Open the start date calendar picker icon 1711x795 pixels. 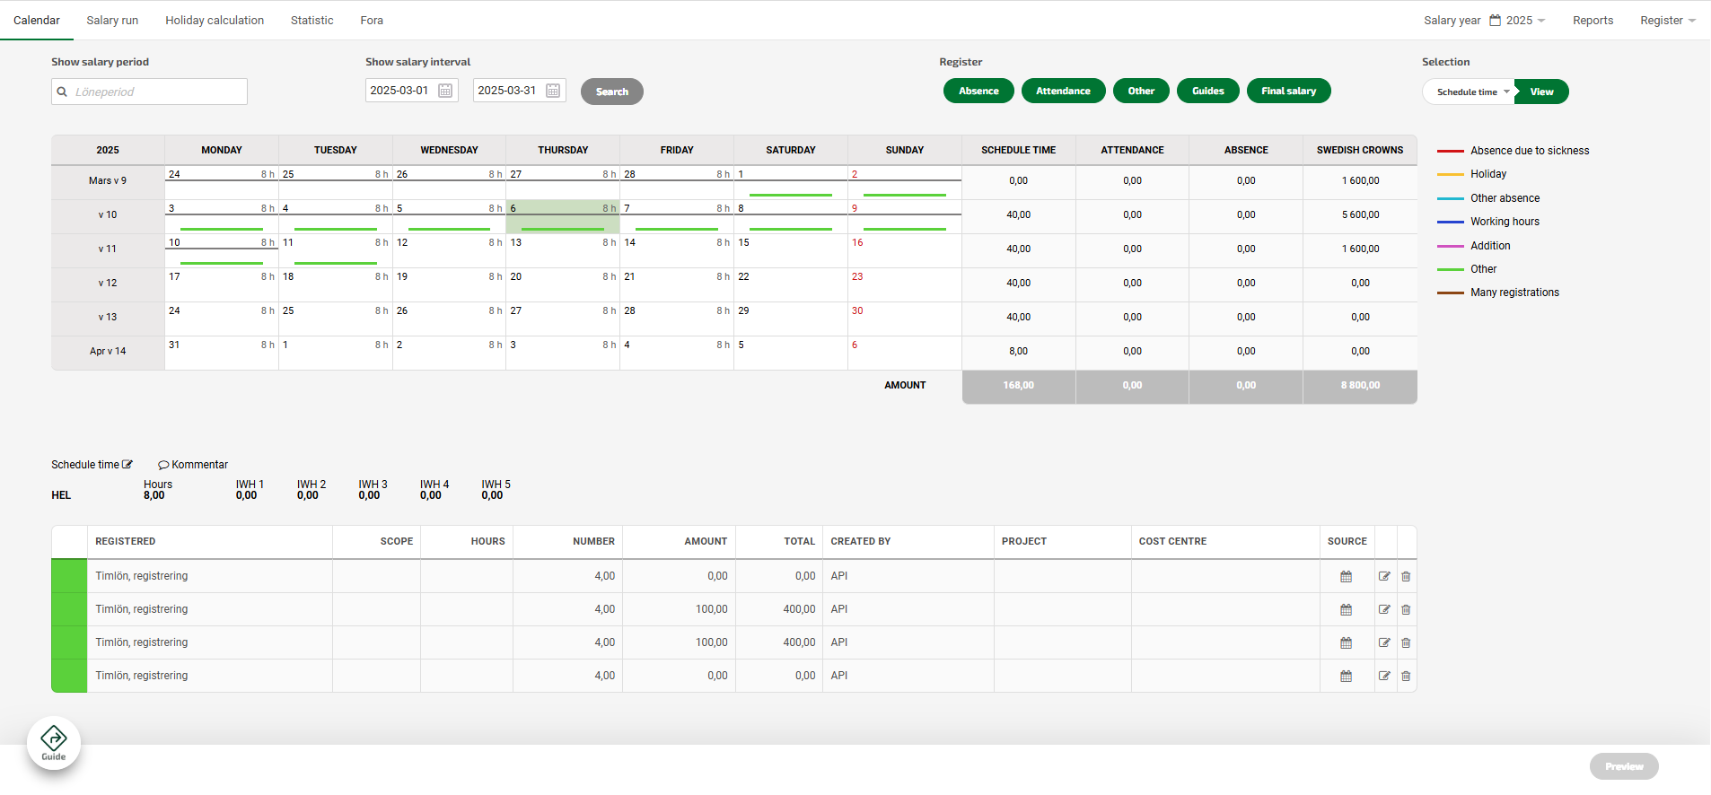click(x=445, y=91)
